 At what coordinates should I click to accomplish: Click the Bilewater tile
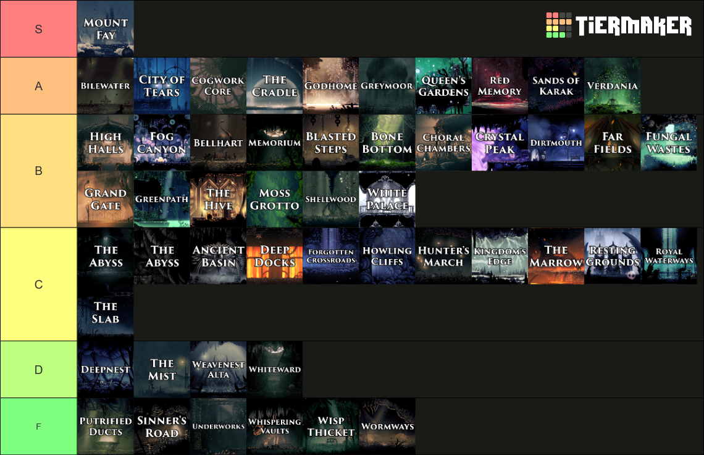[x=106, y=85]
